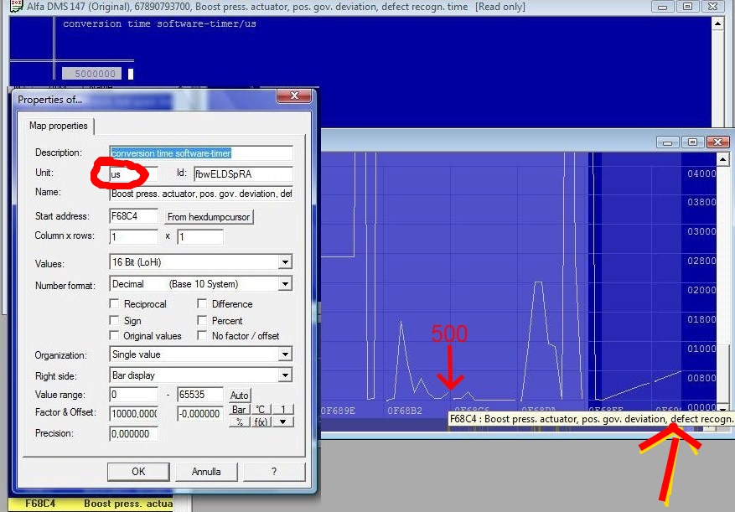Edit the Start address field F68C4
The image size is (735, 512).
coord(133,216)
